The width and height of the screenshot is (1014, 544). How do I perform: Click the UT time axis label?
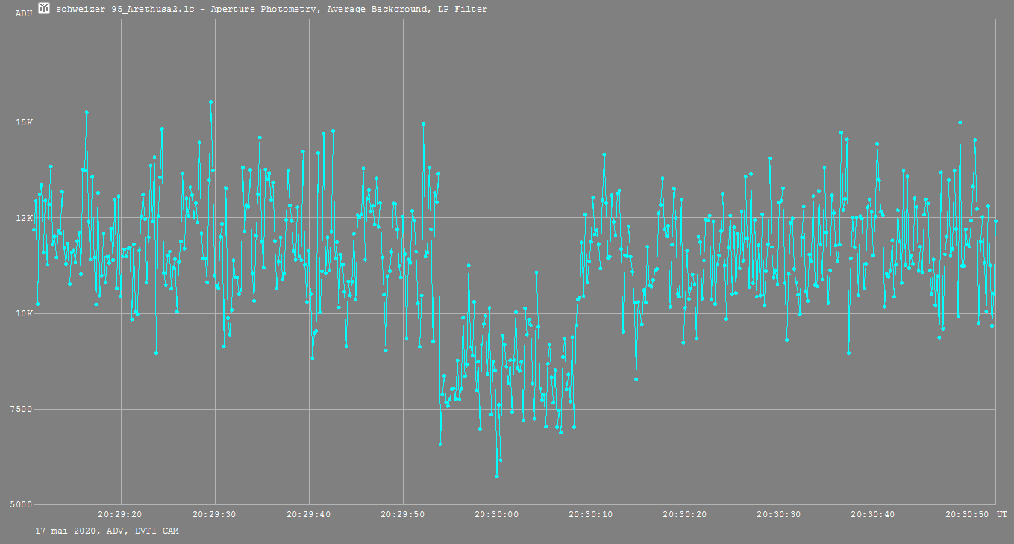tap(1001, 514)
